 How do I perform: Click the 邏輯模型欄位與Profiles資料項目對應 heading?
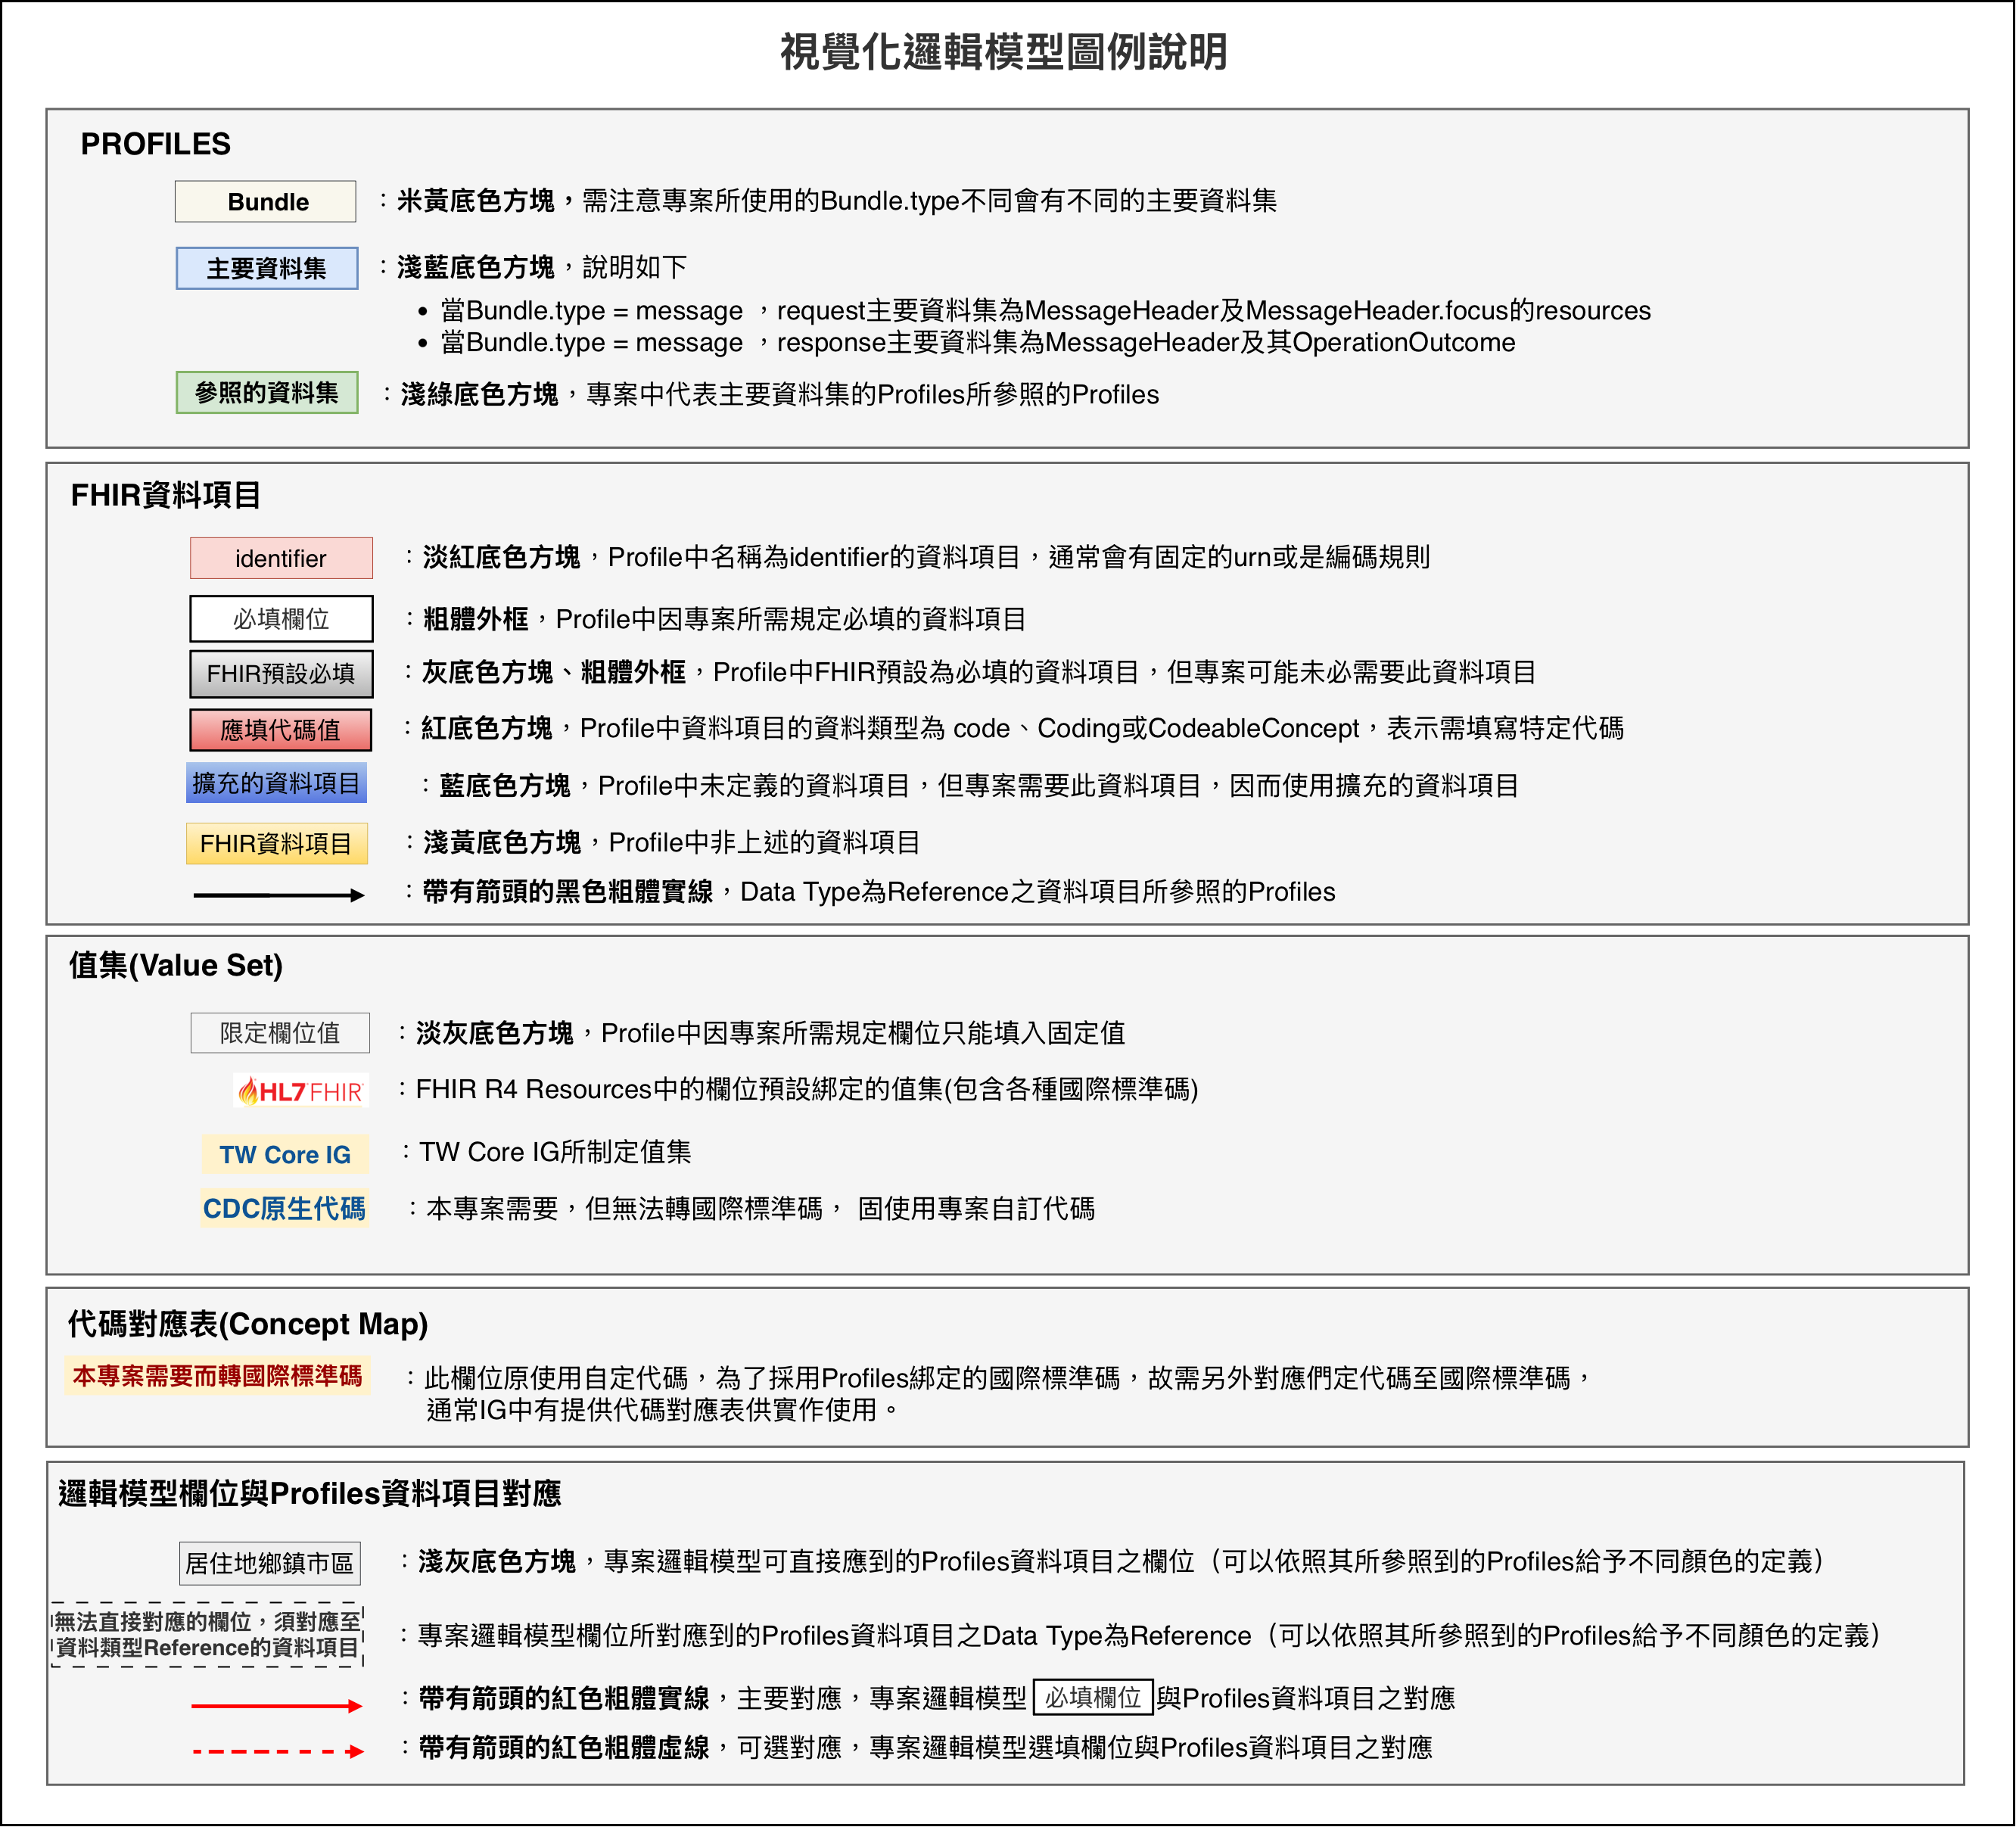(310, 1493)
